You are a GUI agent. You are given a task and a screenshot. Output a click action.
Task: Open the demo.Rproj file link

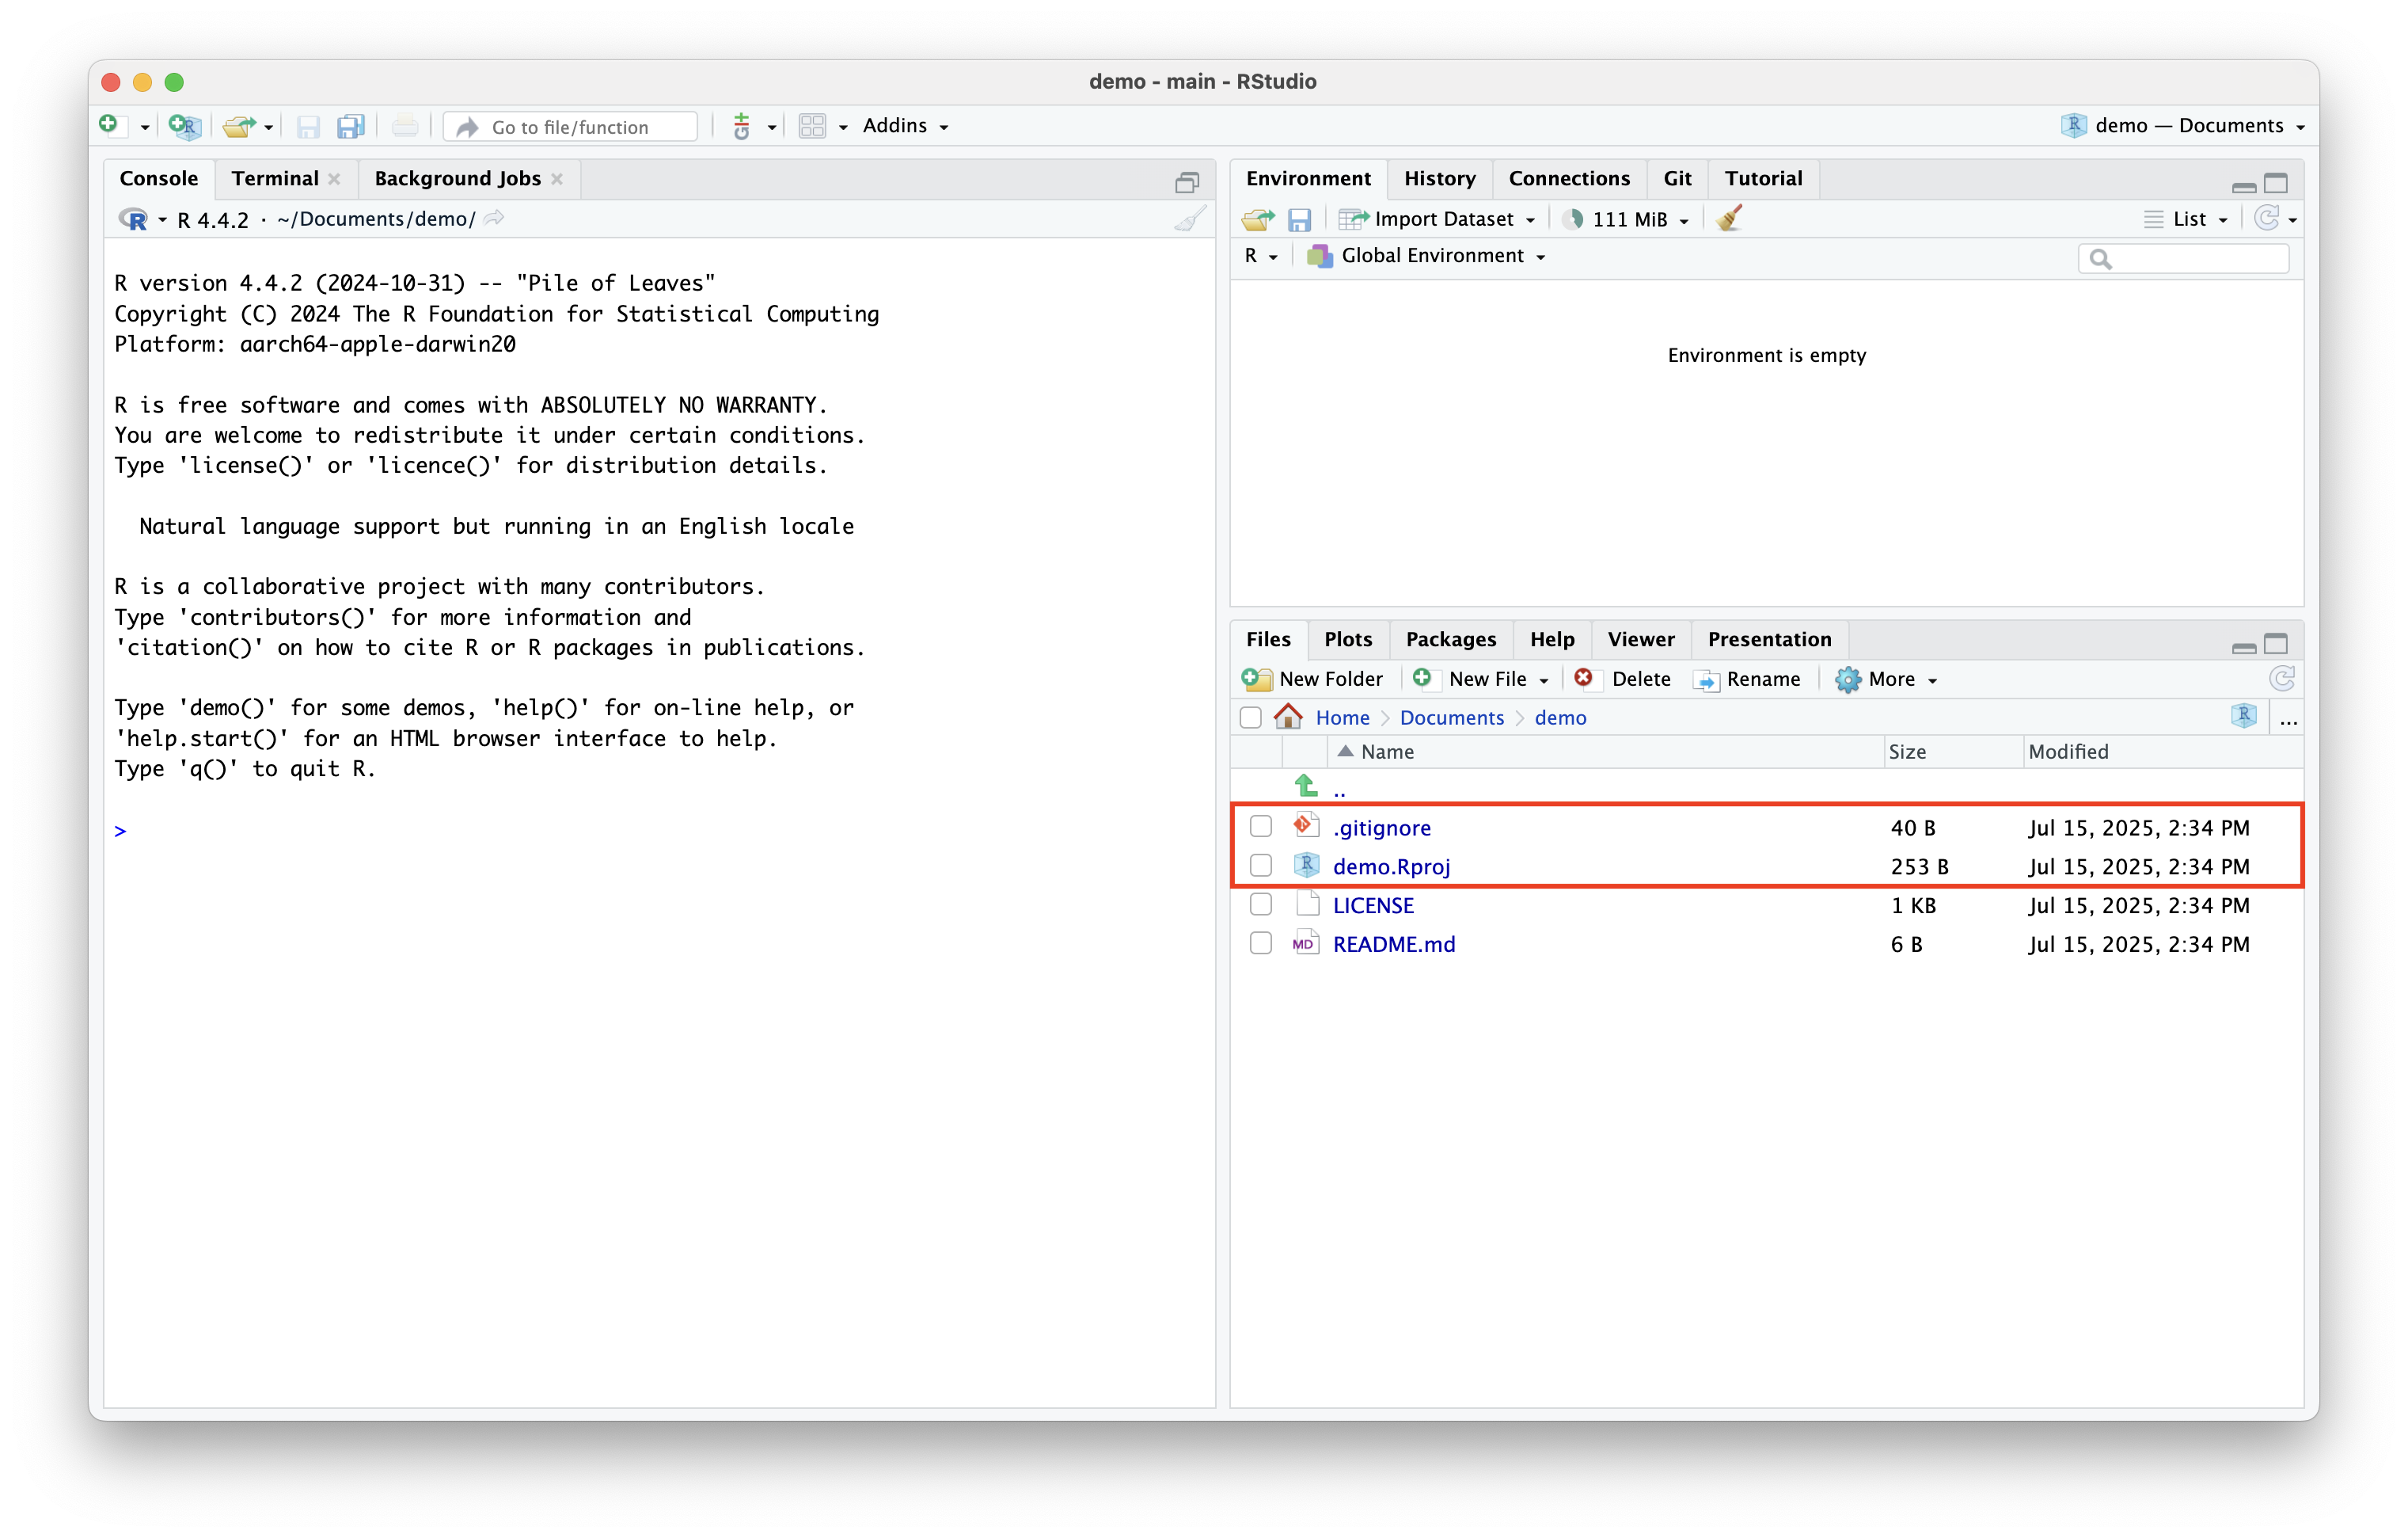1391,866
